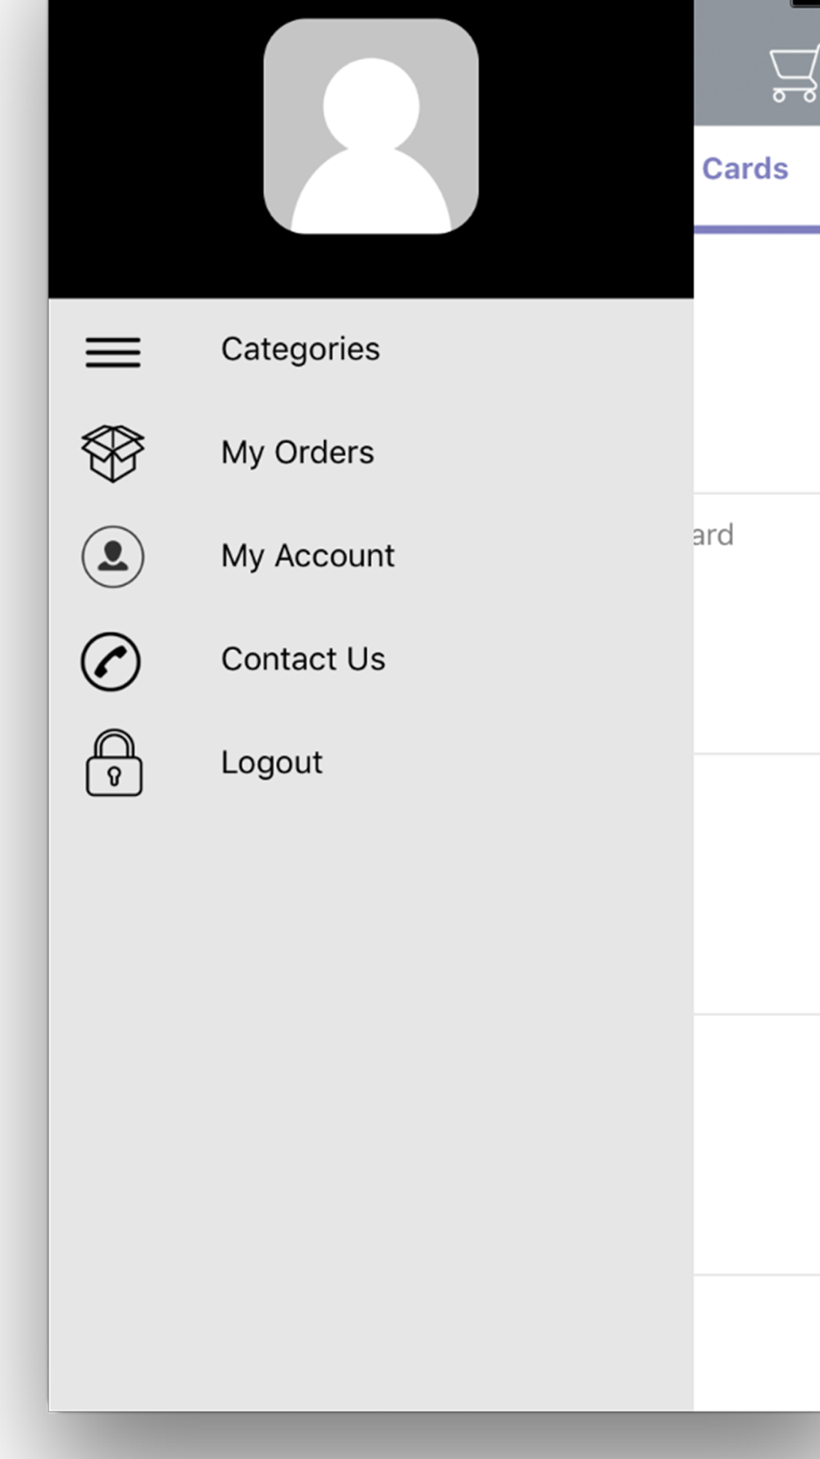The image size is (820, 1459).
Task: Click the circular user icon for account
Action: point(113,556)
